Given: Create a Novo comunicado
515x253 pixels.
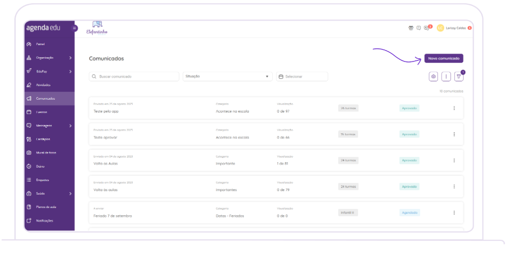Looking at the screenshot, I should (x=444, y=58).
